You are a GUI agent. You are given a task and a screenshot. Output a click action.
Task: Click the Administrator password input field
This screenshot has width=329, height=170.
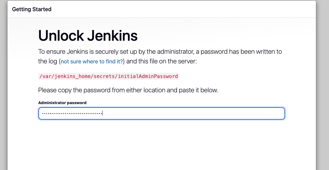(x=162, y=113)
